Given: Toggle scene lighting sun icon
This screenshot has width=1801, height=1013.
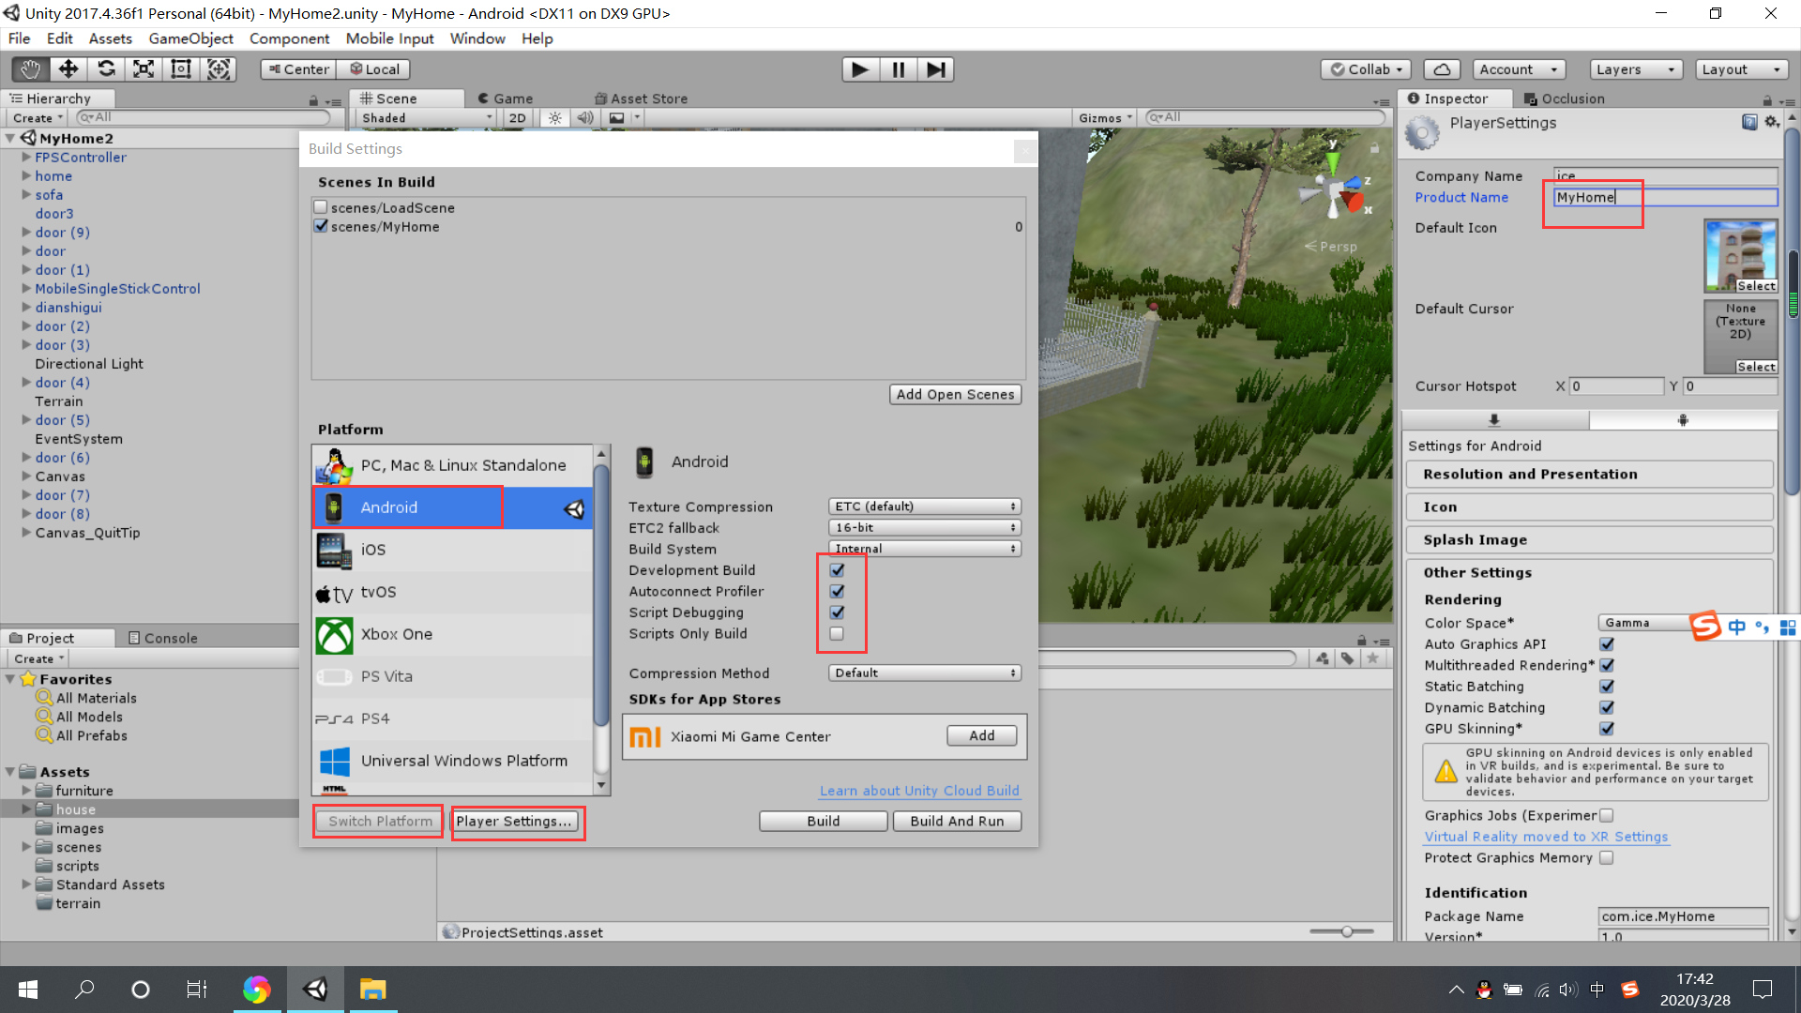Looking at the screenshot, I should click(x=555, y=118).
